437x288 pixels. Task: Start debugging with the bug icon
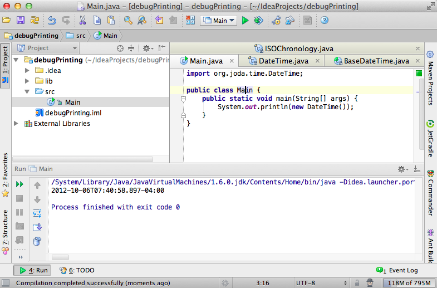[258, 21]
